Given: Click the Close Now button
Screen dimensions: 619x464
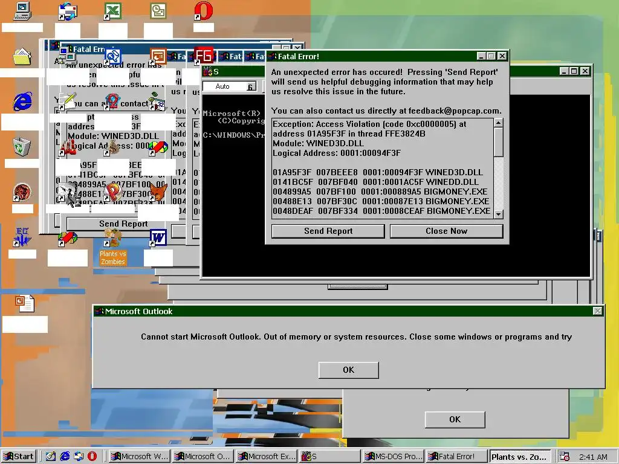Looking at the screenshot, I should click(447, 231).
